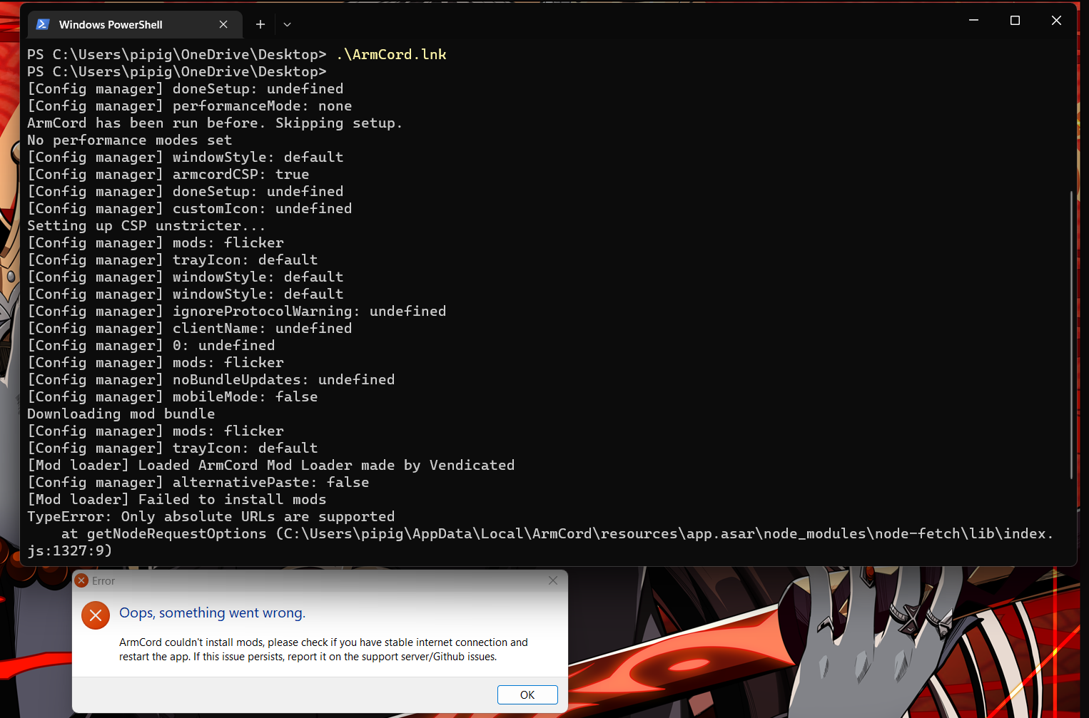Click the red error icon in the dialog title bar
The width and height of the screenshot is (1089, 718).
81,580
